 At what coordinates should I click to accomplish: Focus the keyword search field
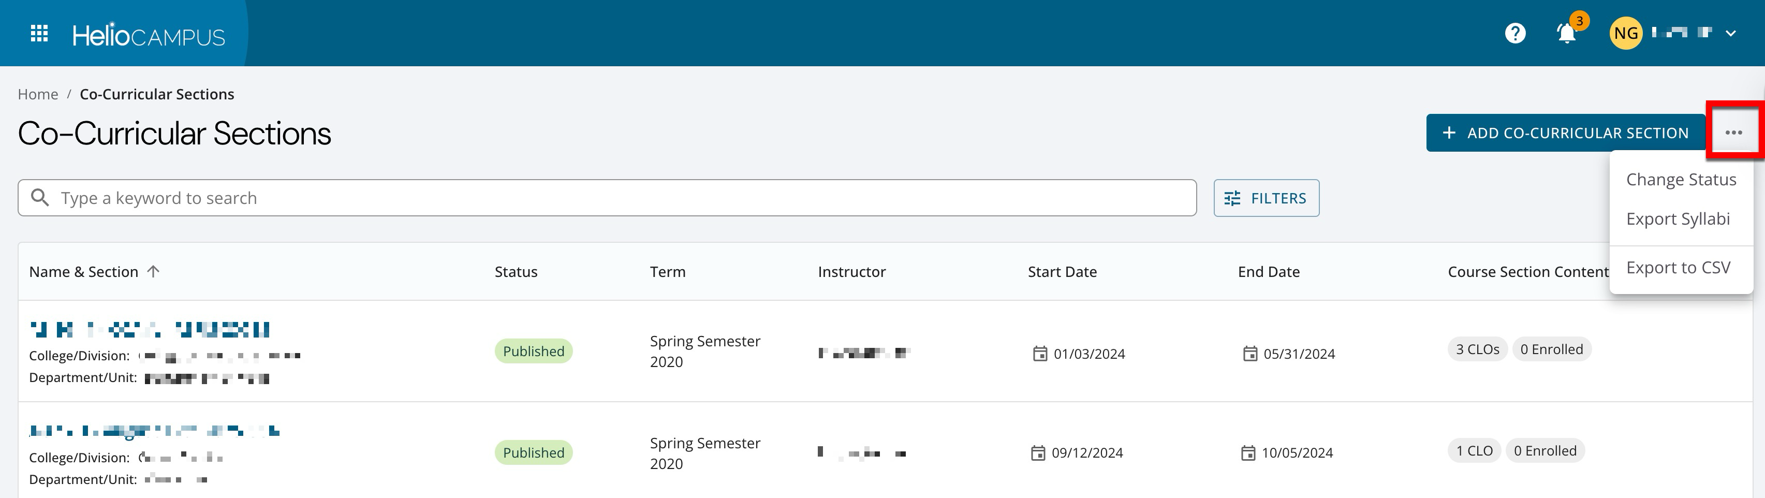pos(616,198)
